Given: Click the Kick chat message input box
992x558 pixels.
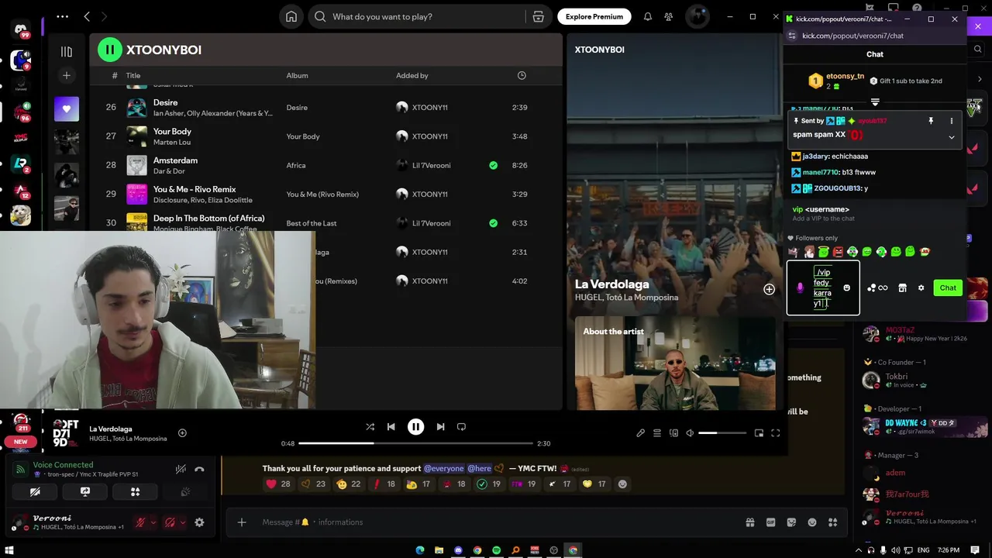Looking at the screenshot, I should (x=823, y=288).
